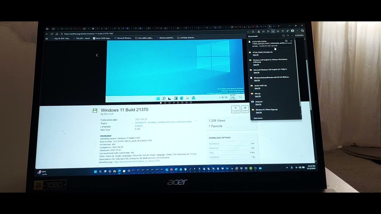Open file for Windows 2.03 VMware Workstation zip
Screen dimensions: 381x214
point(256,65)
